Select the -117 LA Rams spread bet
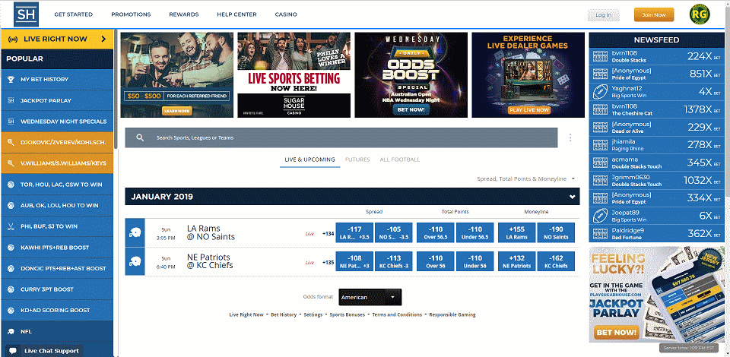 point(354,232)
